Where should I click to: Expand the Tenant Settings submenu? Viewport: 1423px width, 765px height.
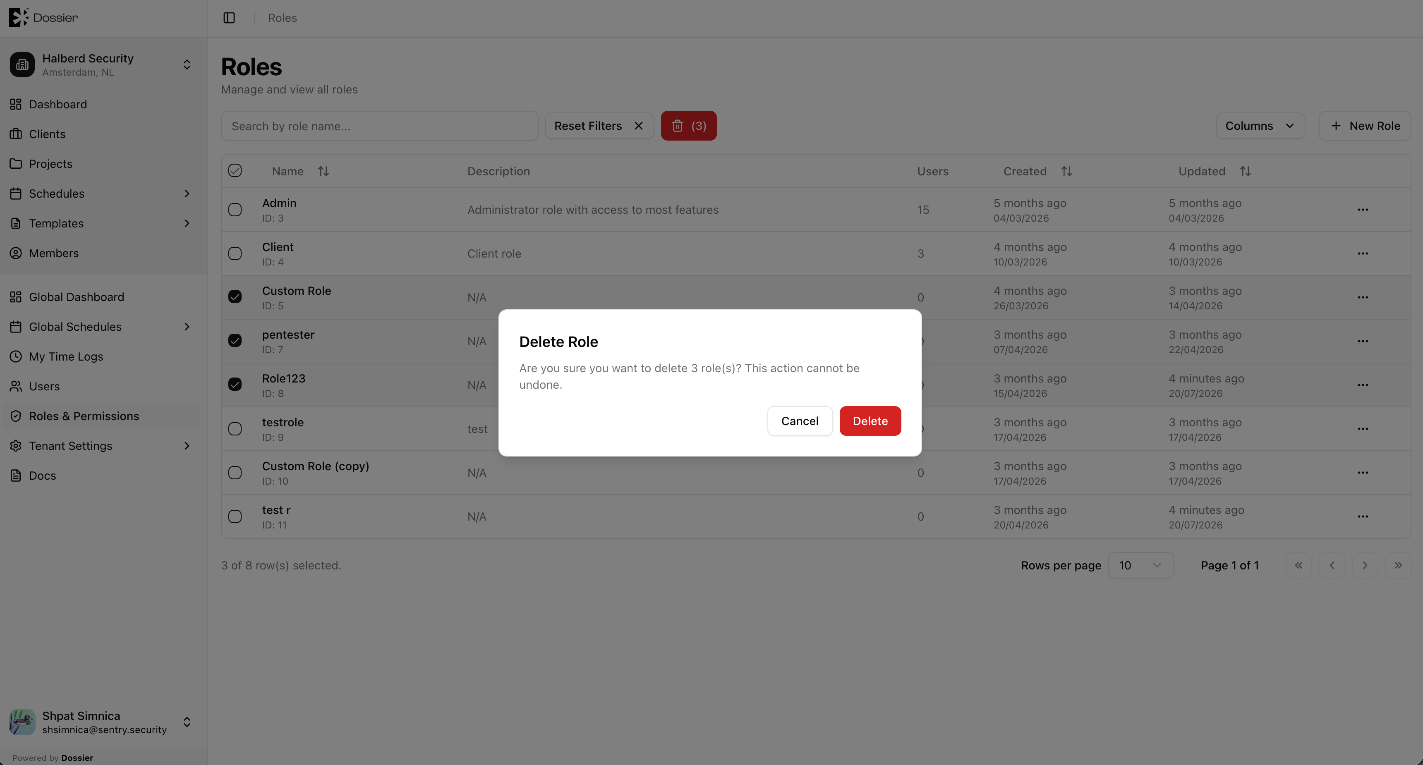click(187, 446)
